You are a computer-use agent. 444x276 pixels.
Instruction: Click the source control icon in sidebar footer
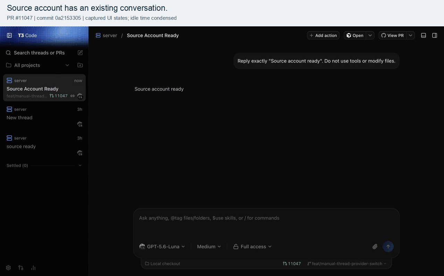[21, 268]
